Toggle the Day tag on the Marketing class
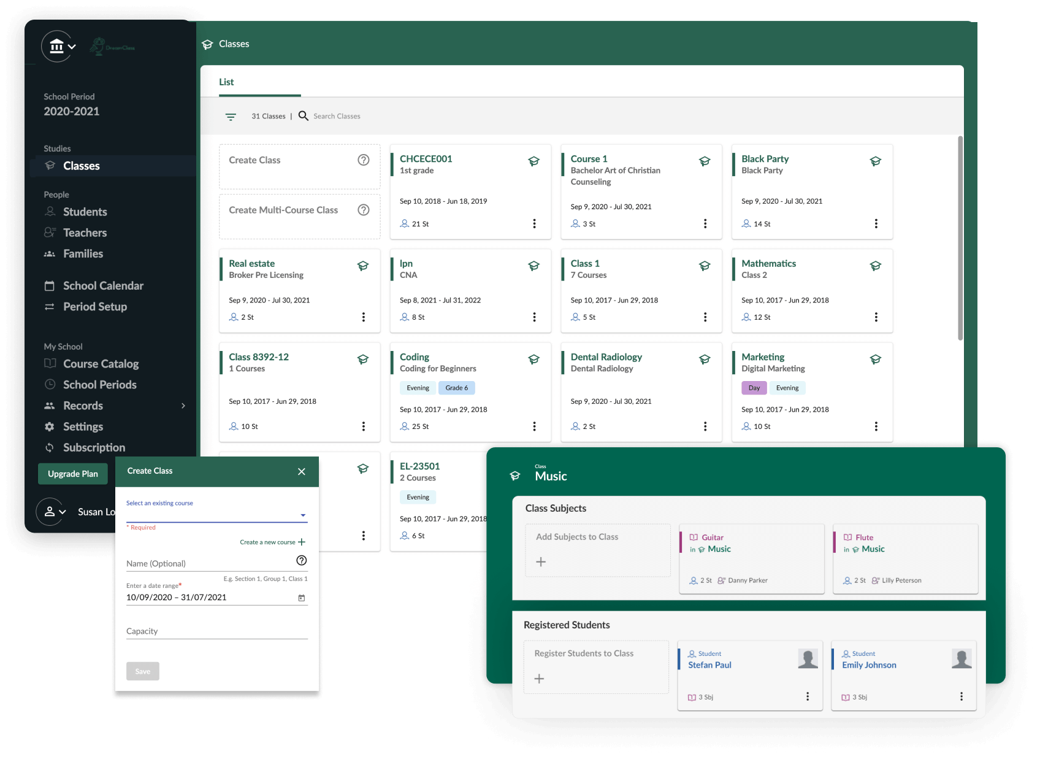The height and width of the screenshot is (759, 1040). [754, 387]
